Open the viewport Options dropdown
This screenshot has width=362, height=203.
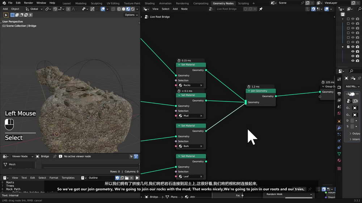tap(131, 15)
